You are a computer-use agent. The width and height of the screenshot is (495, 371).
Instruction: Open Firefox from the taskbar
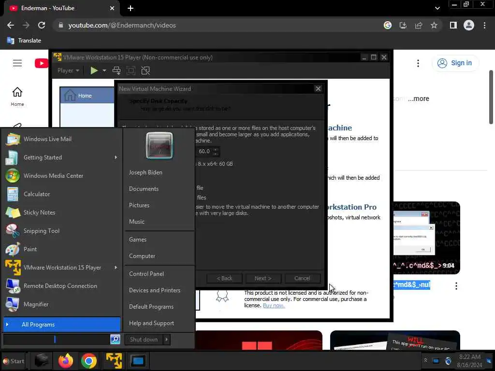pos(66,360)
